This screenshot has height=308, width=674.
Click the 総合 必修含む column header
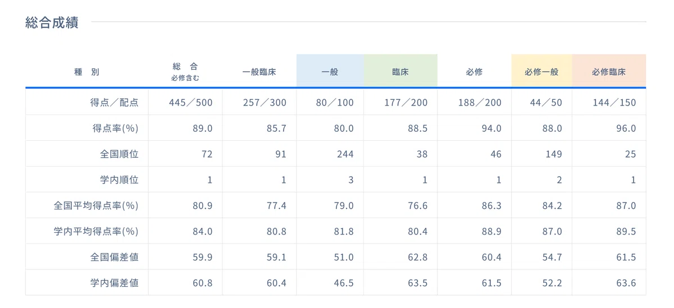pyautogui.click(x=185, y=72)
